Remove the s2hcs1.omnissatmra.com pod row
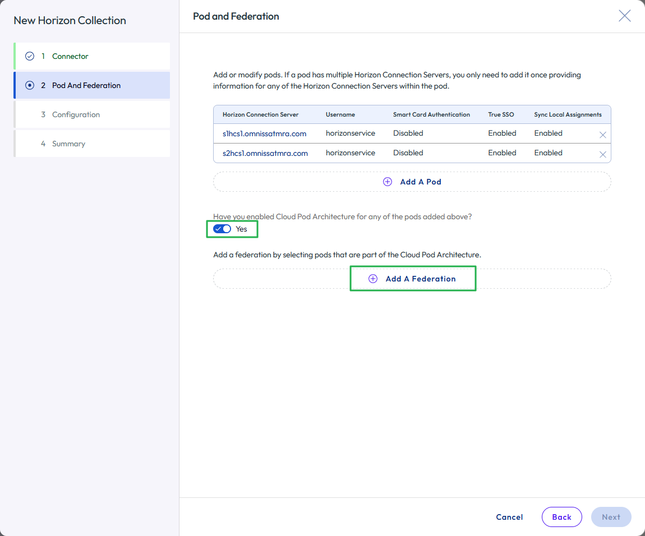The image size is (645, 536). [603, 154]
